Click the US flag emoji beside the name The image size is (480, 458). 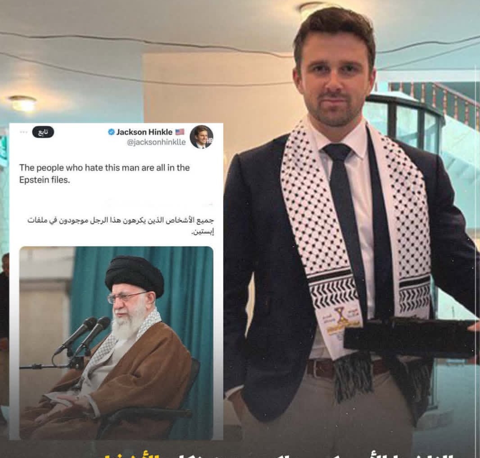pos(180,132)
